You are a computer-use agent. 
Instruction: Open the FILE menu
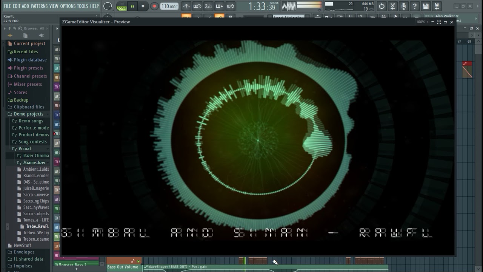click(7, 6)
